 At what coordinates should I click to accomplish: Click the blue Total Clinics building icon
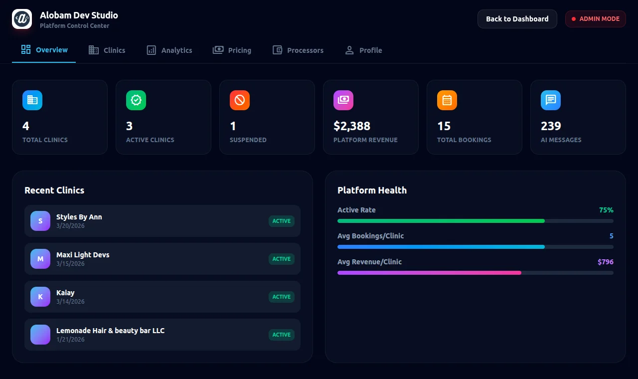click(x=32, y=100)
